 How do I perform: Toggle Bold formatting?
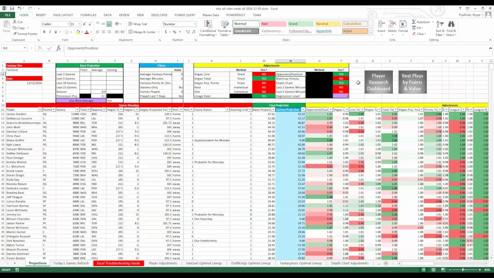[x=44, y=32]
